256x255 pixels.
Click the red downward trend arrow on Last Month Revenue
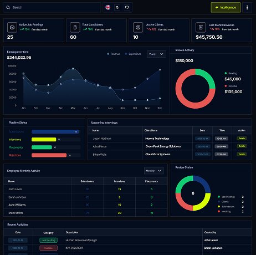[212, 29]
